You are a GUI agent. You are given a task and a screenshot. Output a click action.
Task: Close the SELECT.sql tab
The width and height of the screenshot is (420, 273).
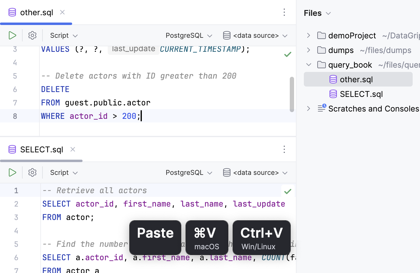click(73, 149)
